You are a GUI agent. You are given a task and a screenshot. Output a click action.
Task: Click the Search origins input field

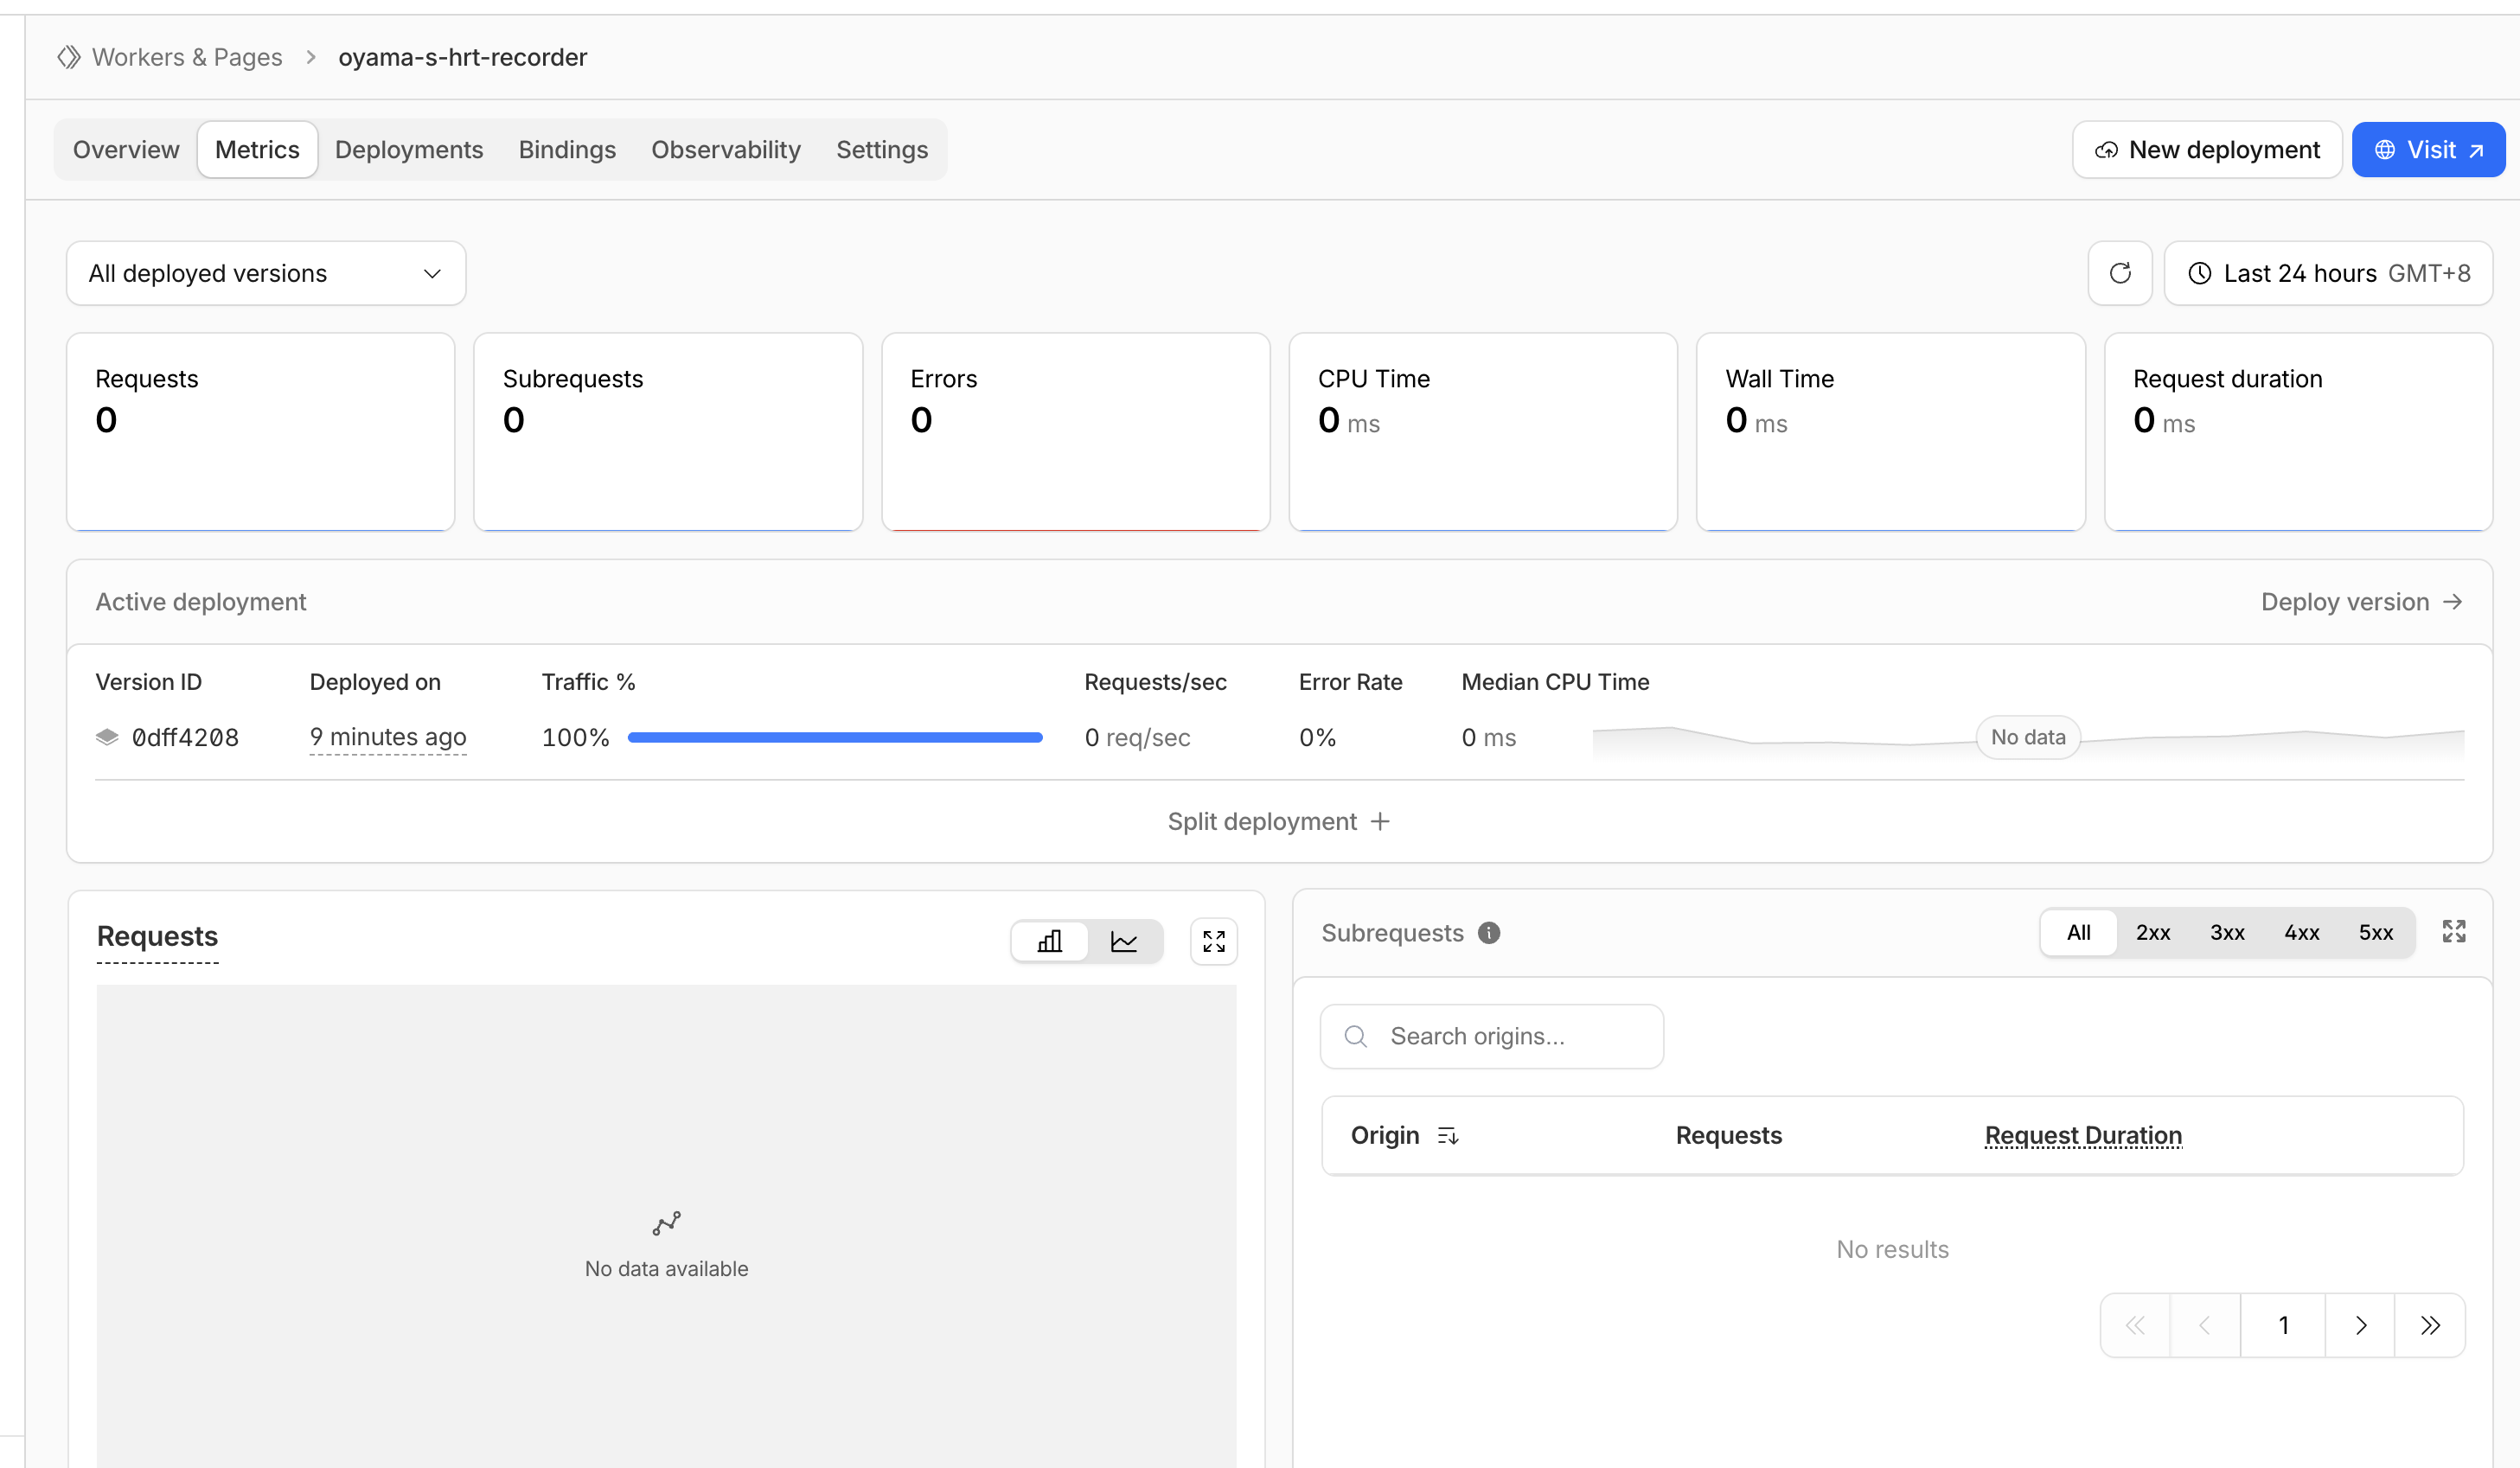click(1491, 1036)
